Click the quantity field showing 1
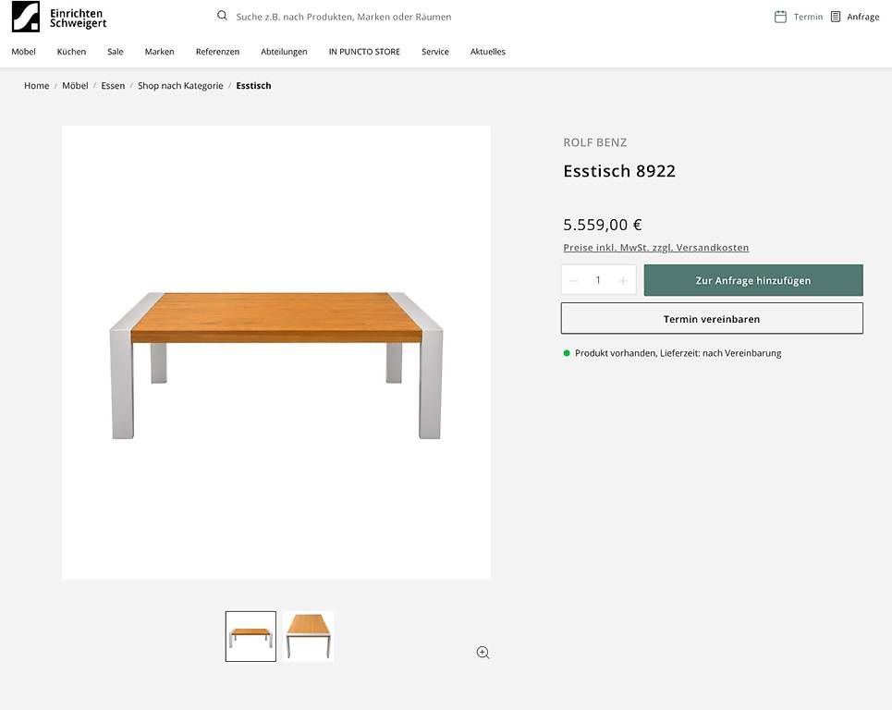This screenshot has height=710, width=892. (598, 280)
